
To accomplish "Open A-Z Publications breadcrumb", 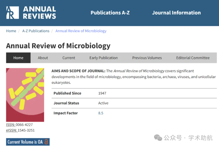I will click(36, 31).
